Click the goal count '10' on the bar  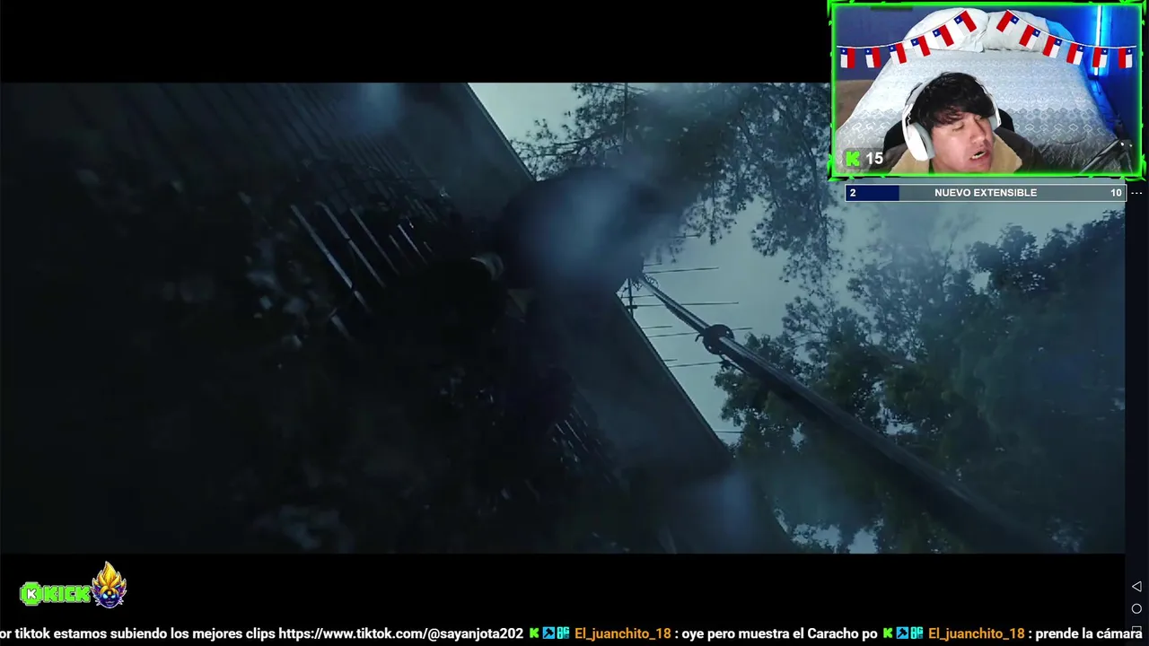tap(1116, 193)
